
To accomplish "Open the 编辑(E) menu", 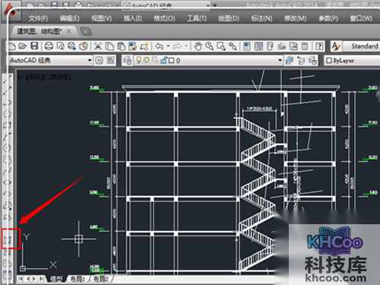I will pos(70,18).
